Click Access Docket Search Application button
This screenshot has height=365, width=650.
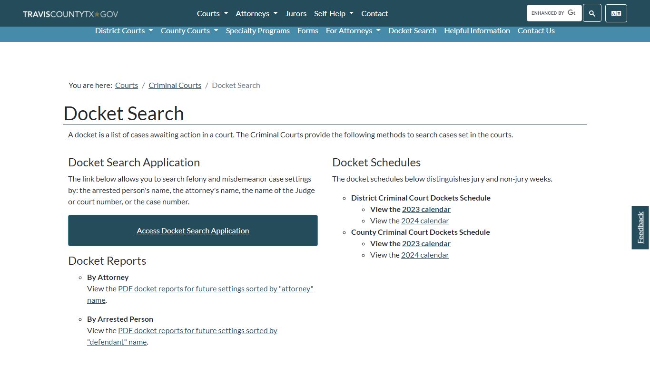193,231
